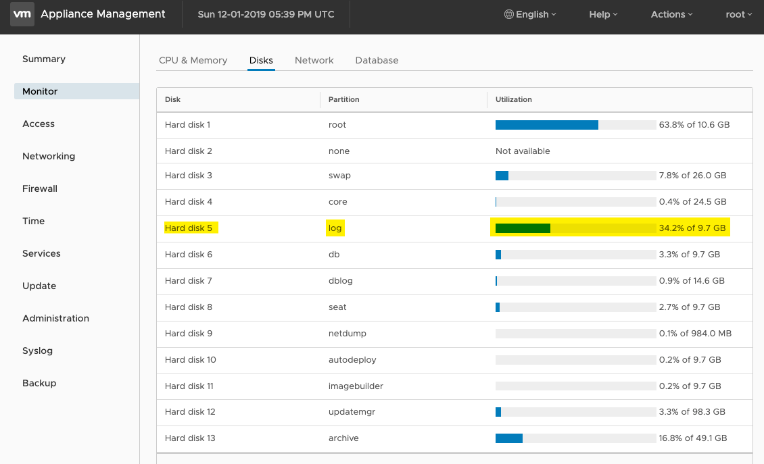Viewport: 764px width, 464px height.
Task: Open the Actions dropdown menu
Action: pos(671,15)
